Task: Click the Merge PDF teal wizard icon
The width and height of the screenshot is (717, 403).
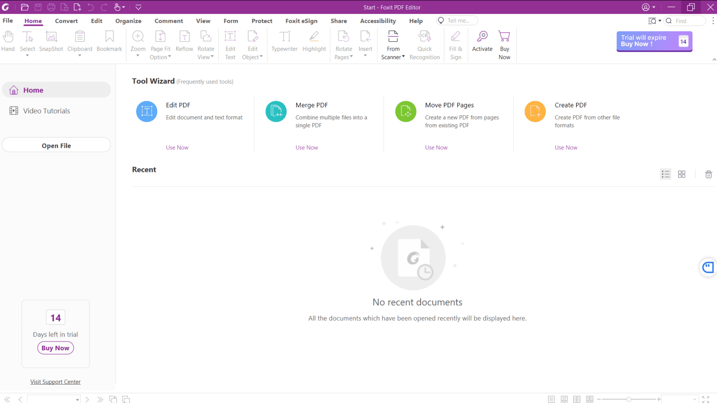Action: [x=276, y=111]
